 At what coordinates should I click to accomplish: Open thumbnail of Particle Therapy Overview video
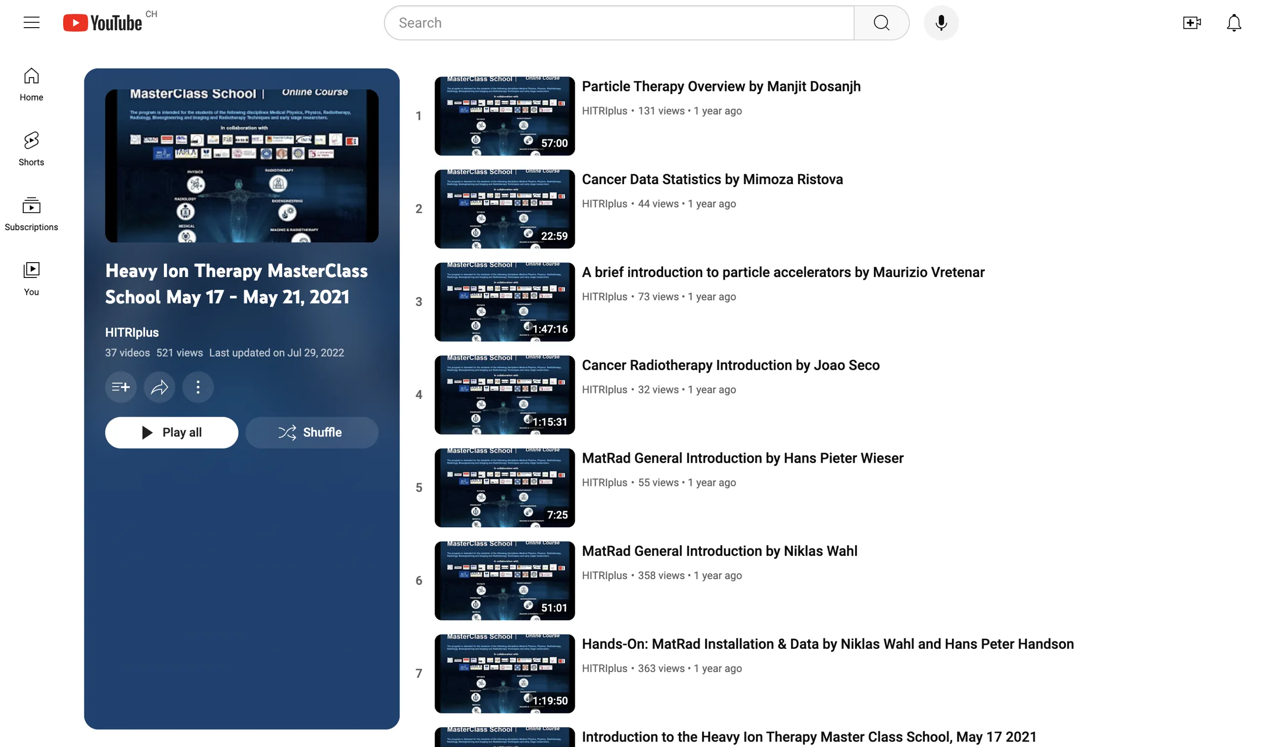[x=505, y=116]
